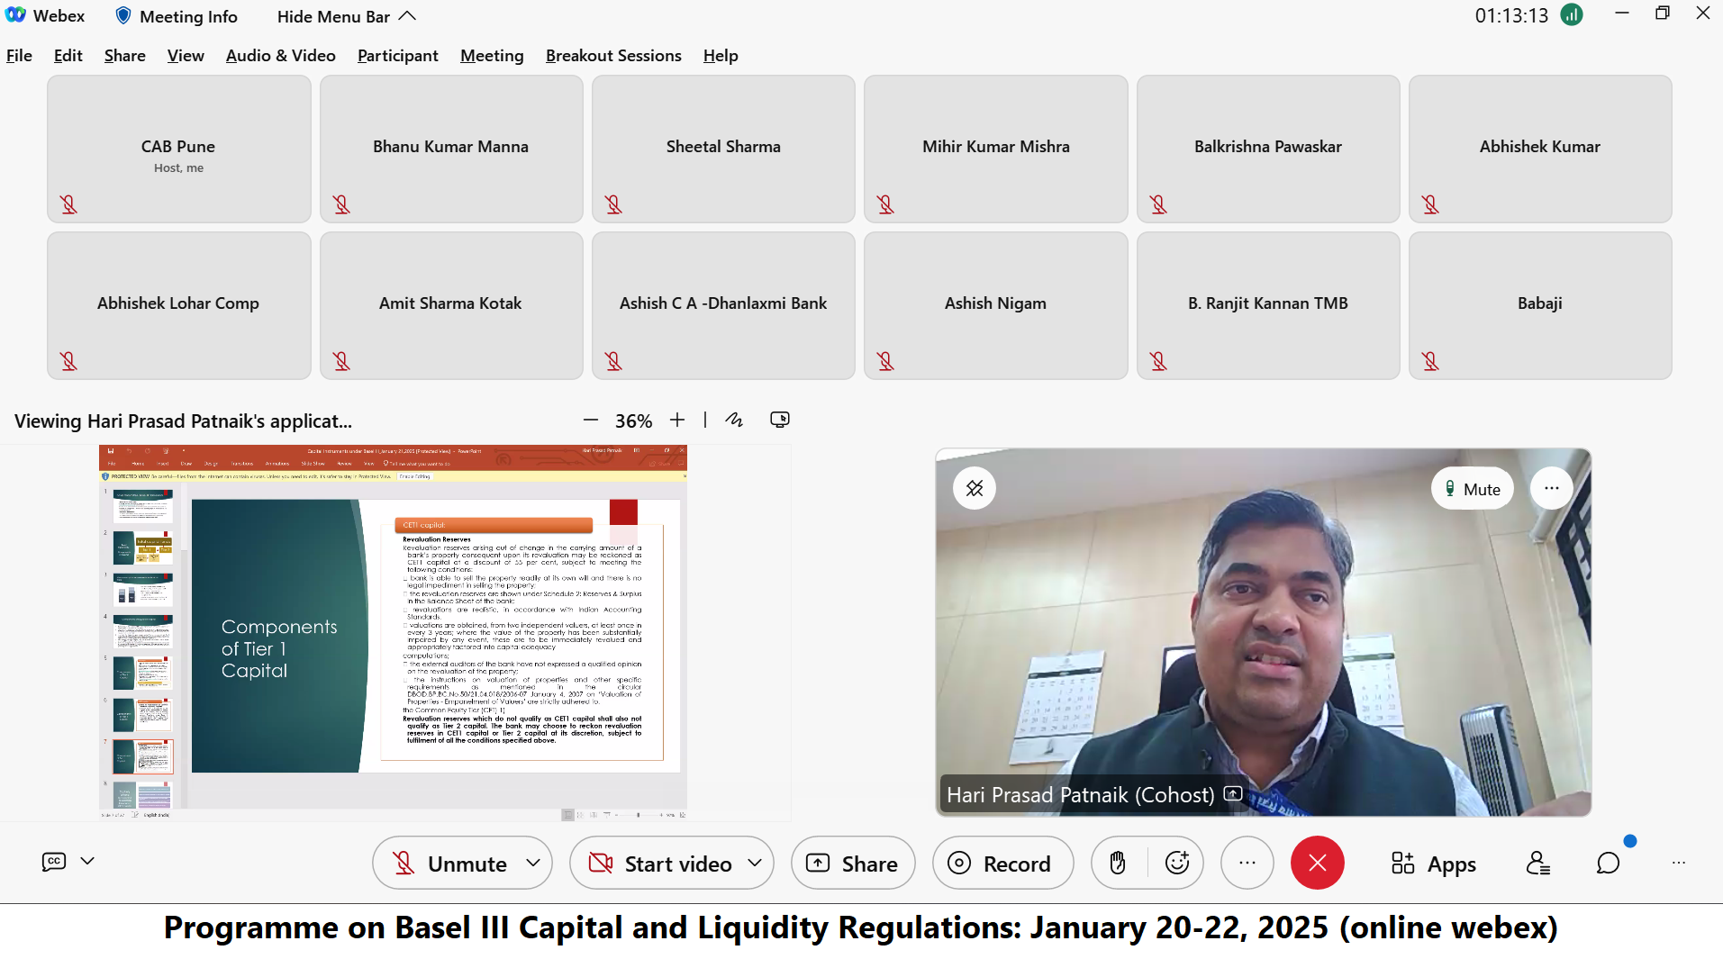This screenshot has width=1723, height=968.
Task: Zoom in shared content with plus
Action: pos(677,420)
